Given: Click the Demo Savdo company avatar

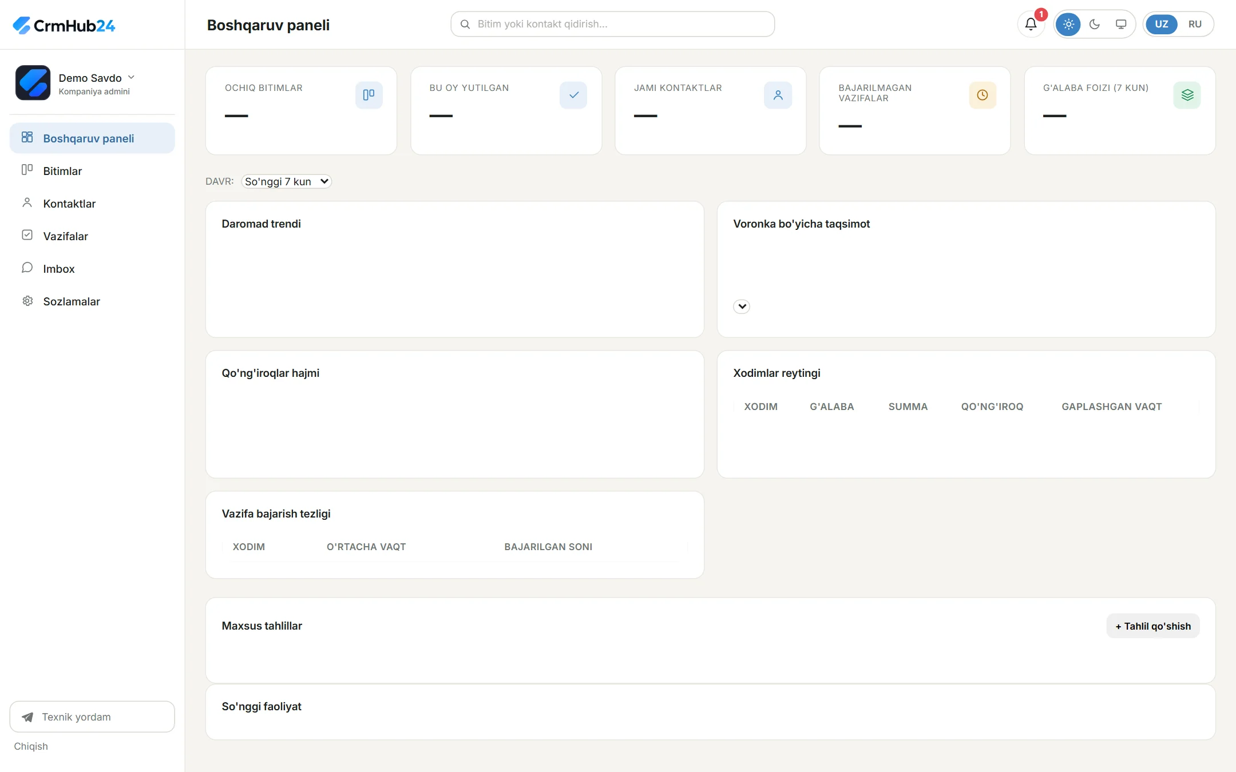Looking at the screenshot, I should [x=33, y=83].
